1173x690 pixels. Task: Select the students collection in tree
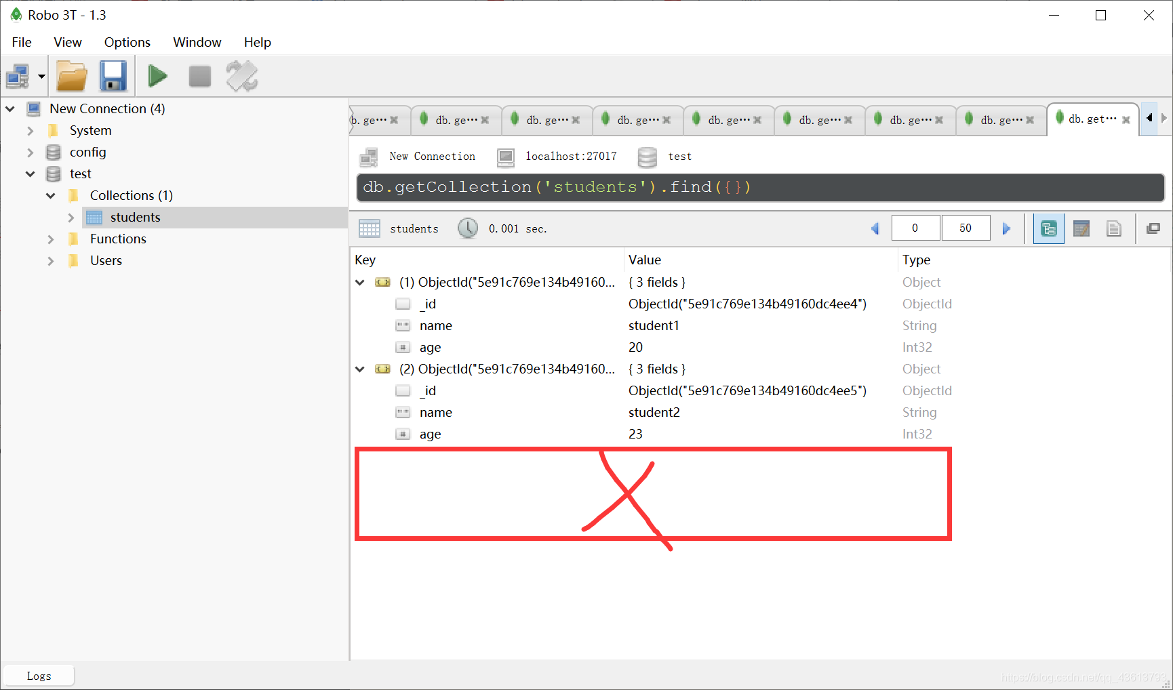(135, 217)
